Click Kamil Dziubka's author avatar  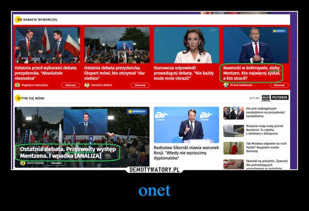[23, 163]
